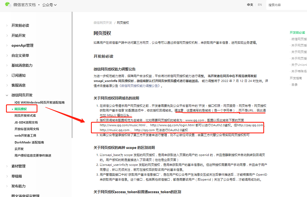Open 开发前必读 sidebar section
The height and width of the screenshot is (197, 307).
[x=20, y=25]
